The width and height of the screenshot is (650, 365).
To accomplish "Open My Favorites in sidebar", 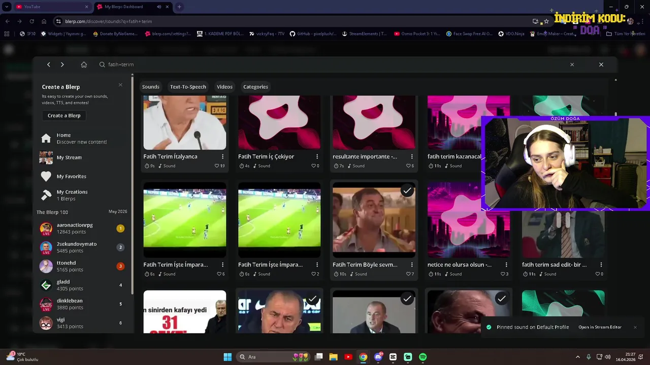I will (x=81, y=176).
